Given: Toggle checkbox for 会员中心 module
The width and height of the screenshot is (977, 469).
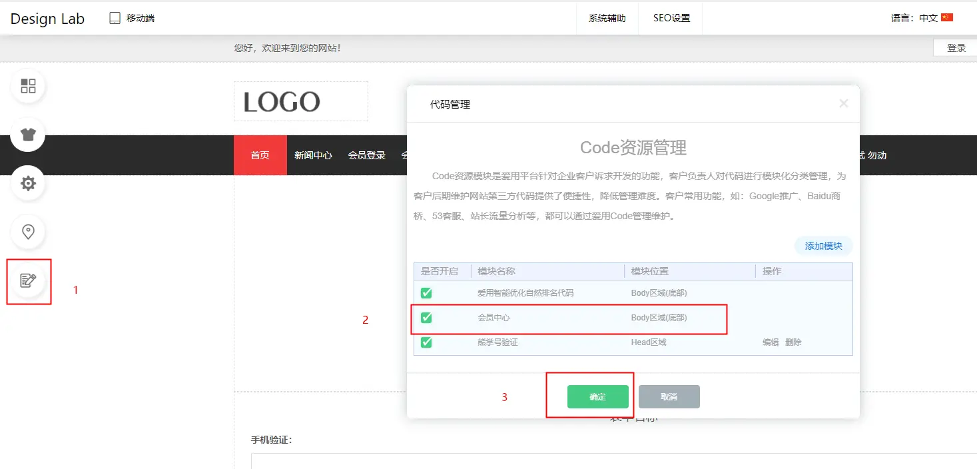Looking at the screenshot, I should [426, 318].
